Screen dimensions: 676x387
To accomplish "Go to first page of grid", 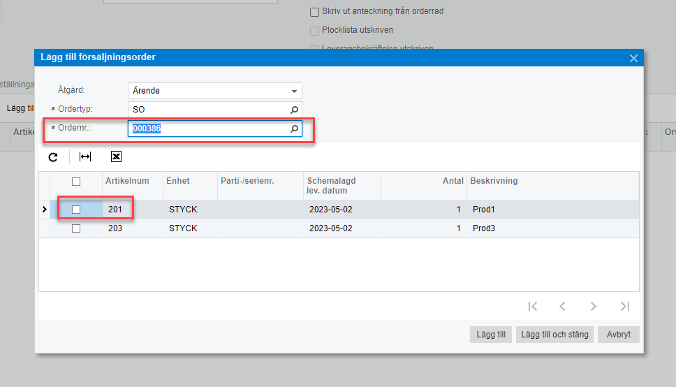I will tap(533, 307).
